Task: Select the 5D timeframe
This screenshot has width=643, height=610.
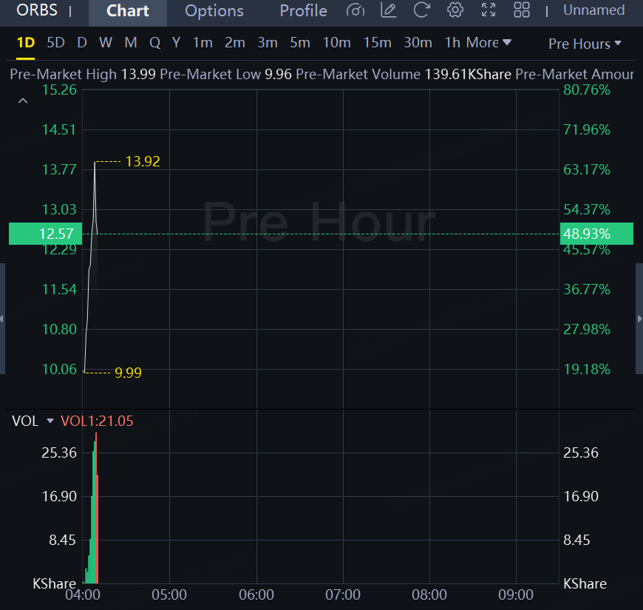Action: [55, 43]
